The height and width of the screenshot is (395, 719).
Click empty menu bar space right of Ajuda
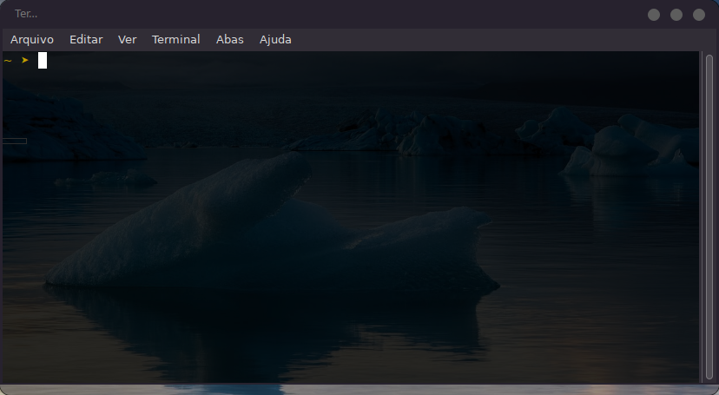click(x=495, y=39)
